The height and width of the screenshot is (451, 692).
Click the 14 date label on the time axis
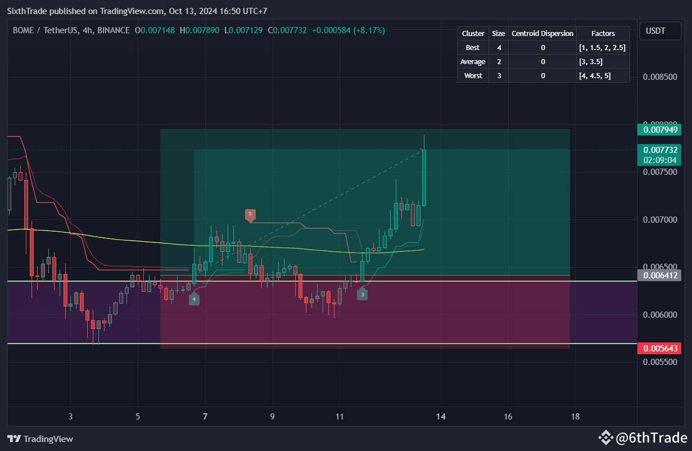coord(441,417)
